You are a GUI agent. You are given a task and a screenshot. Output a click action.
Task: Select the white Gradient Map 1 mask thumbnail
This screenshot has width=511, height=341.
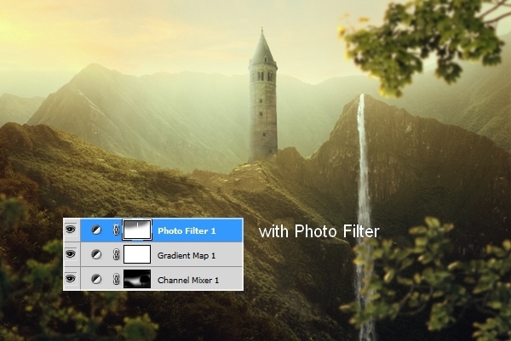pos(136,254)
